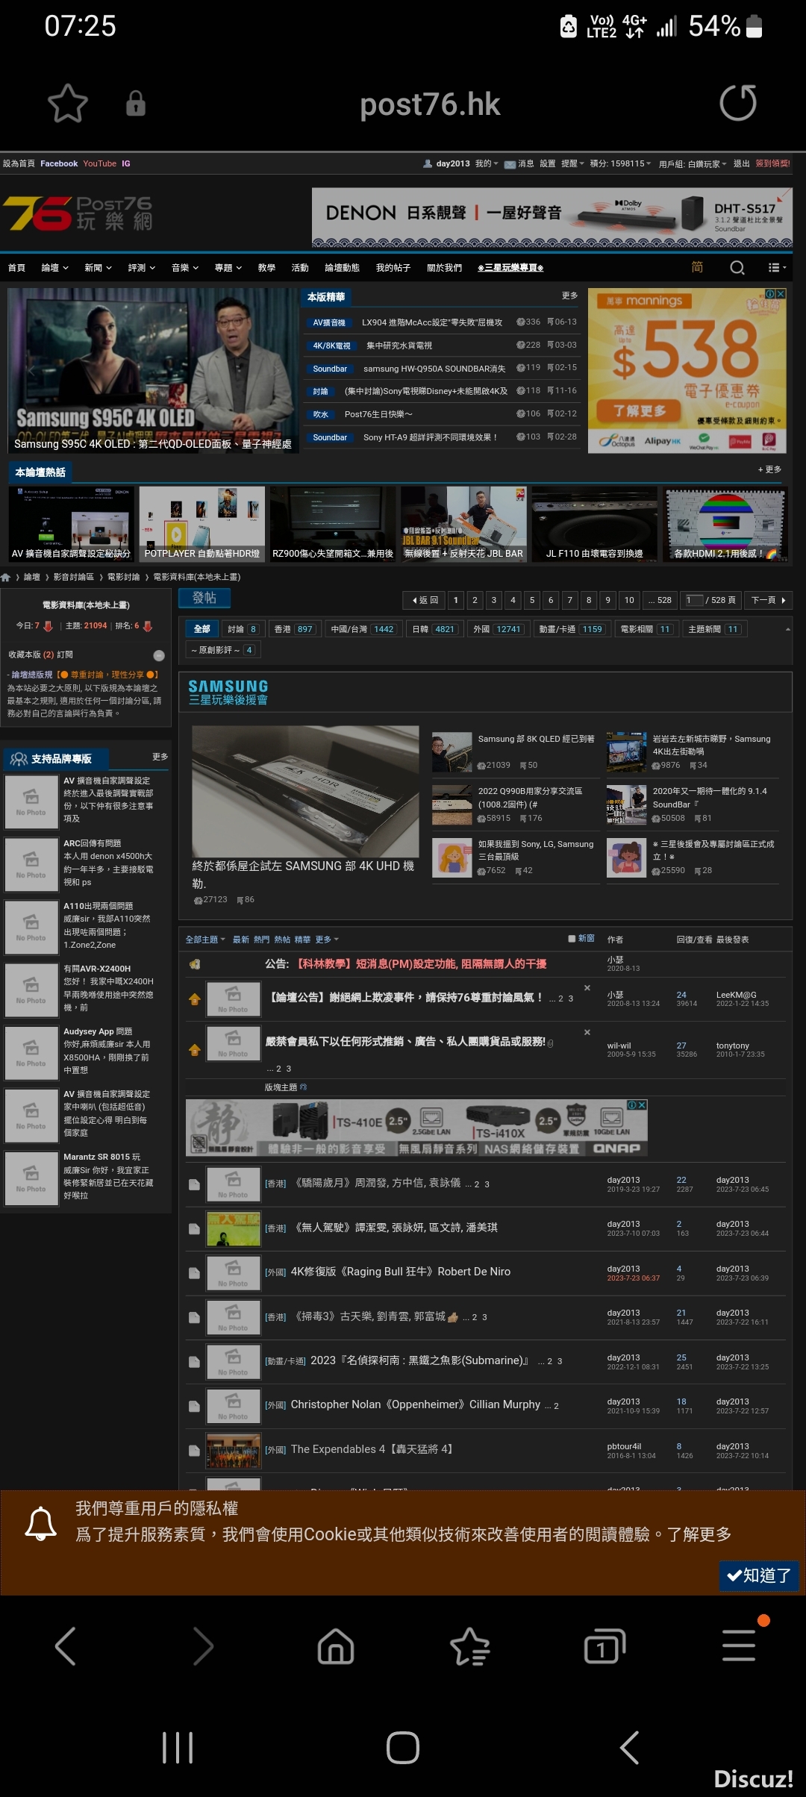This screenshot has width=806, height=1797.
Task: Open 了解更多 cookie policy link
Action: coord(699,1534)
